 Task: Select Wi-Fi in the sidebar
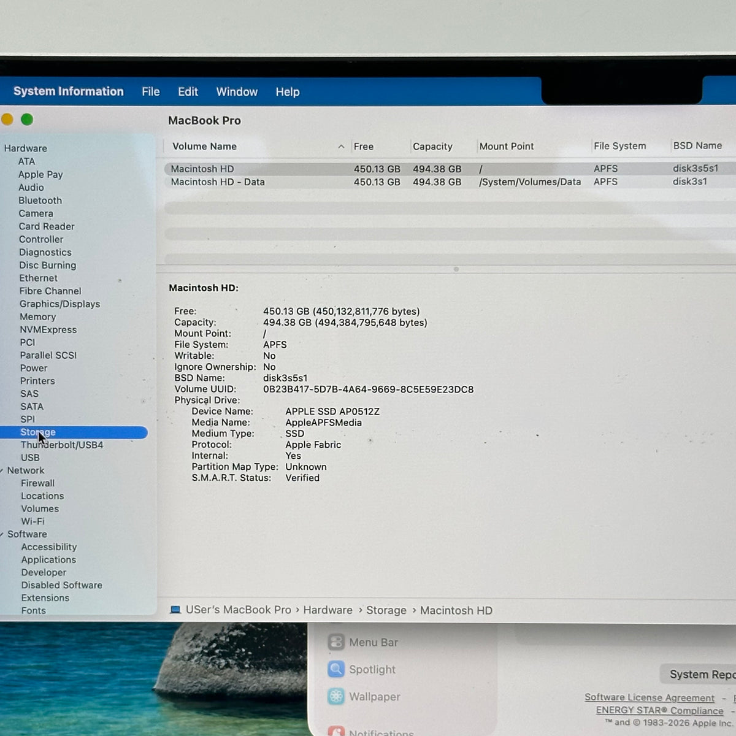pyautogui.click(x=33, y=521)
